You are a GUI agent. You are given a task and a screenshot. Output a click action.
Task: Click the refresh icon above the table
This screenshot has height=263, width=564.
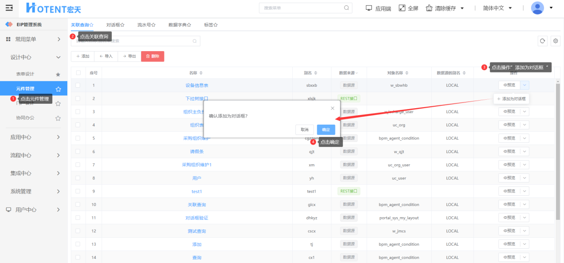[542, 41]
